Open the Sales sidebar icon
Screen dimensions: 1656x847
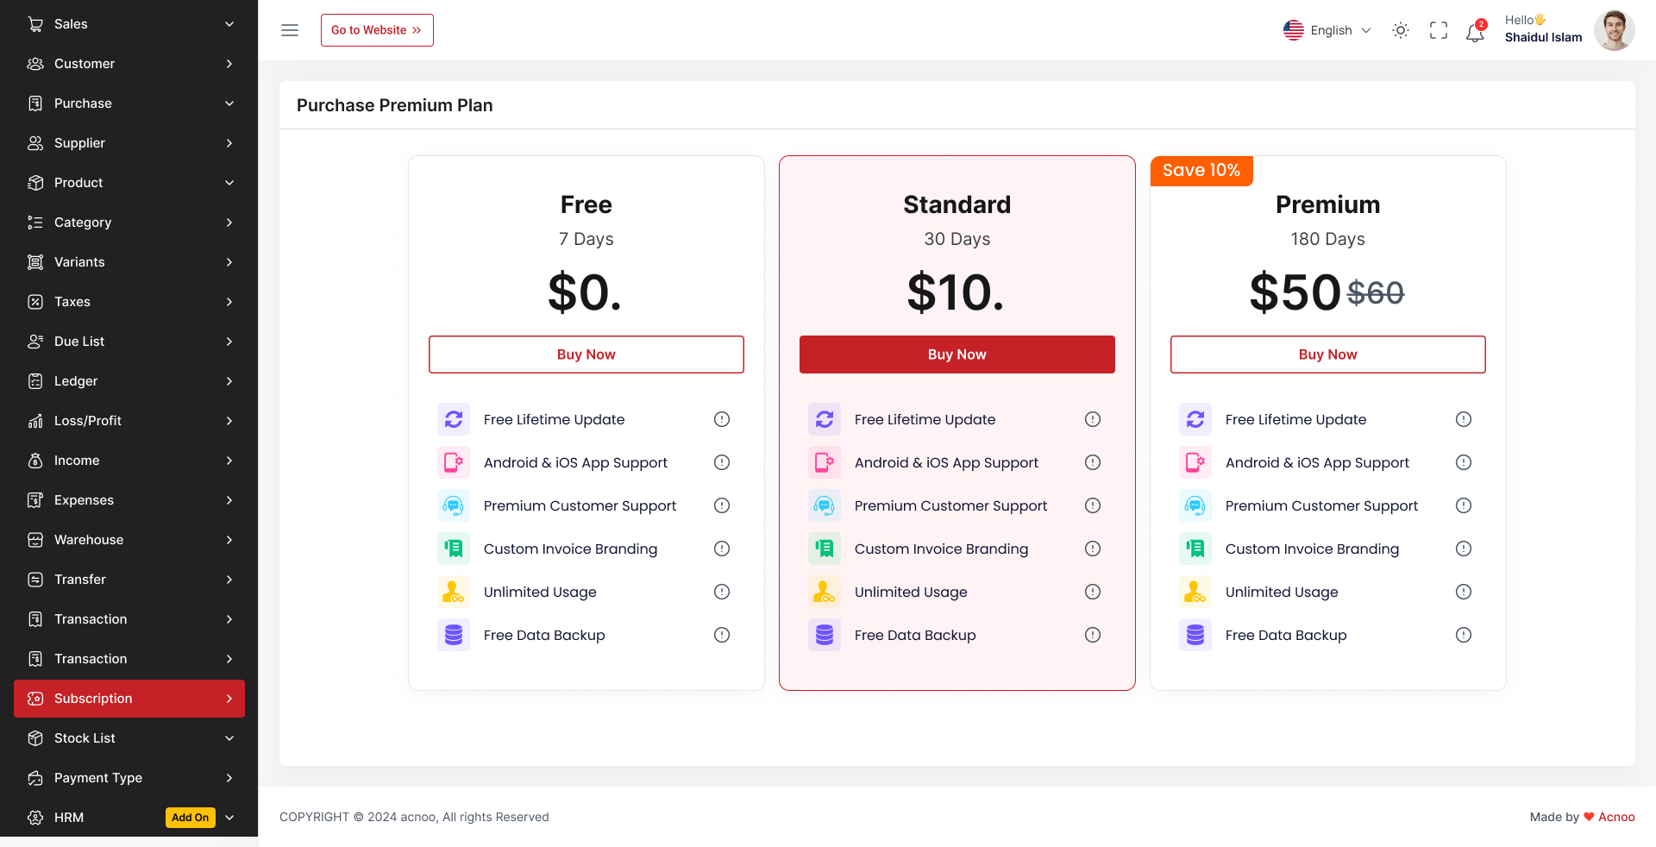coord(35,23)
